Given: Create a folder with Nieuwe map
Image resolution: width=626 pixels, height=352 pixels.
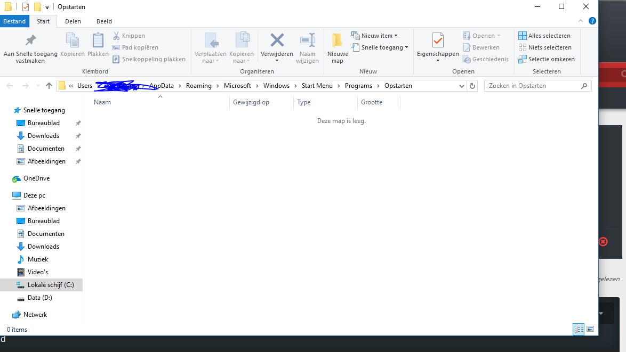Looking at the screenshot, I should (338, 47).
